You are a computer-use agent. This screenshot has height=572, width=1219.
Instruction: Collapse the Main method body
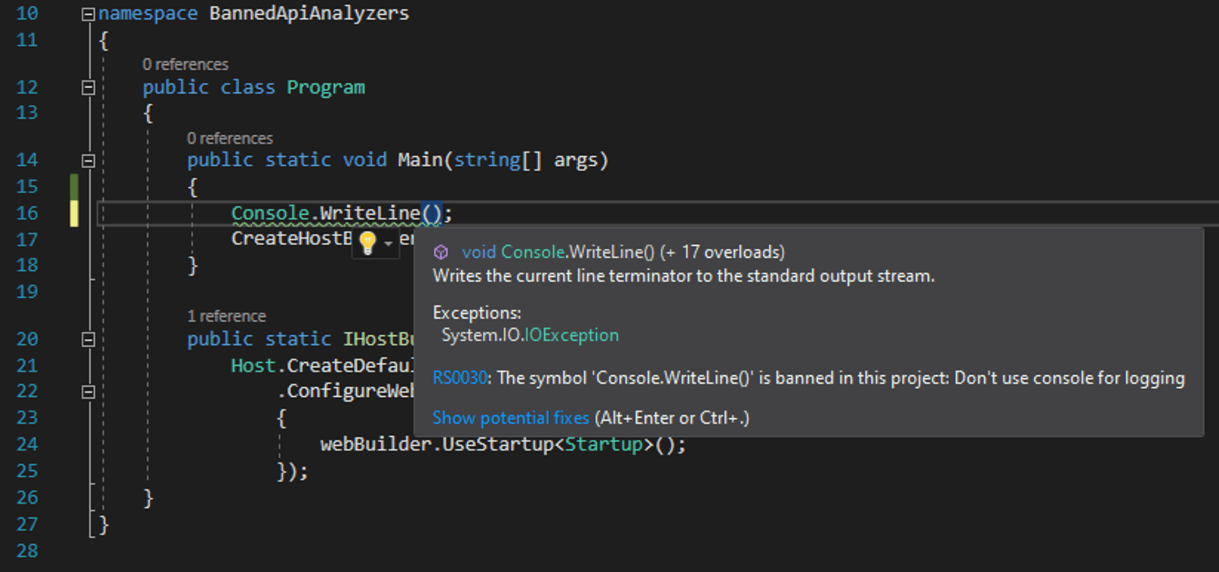(89, 160)
